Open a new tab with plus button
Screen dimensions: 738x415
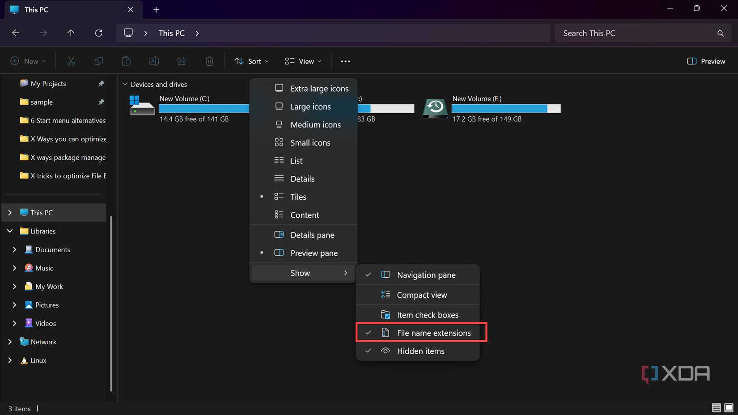tap(156, 10)
